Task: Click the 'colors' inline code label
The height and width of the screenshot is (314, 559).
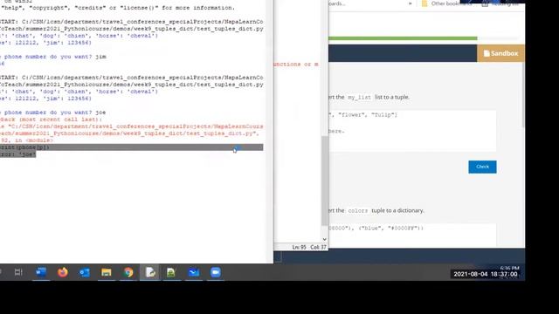Action: click(357, 211)
